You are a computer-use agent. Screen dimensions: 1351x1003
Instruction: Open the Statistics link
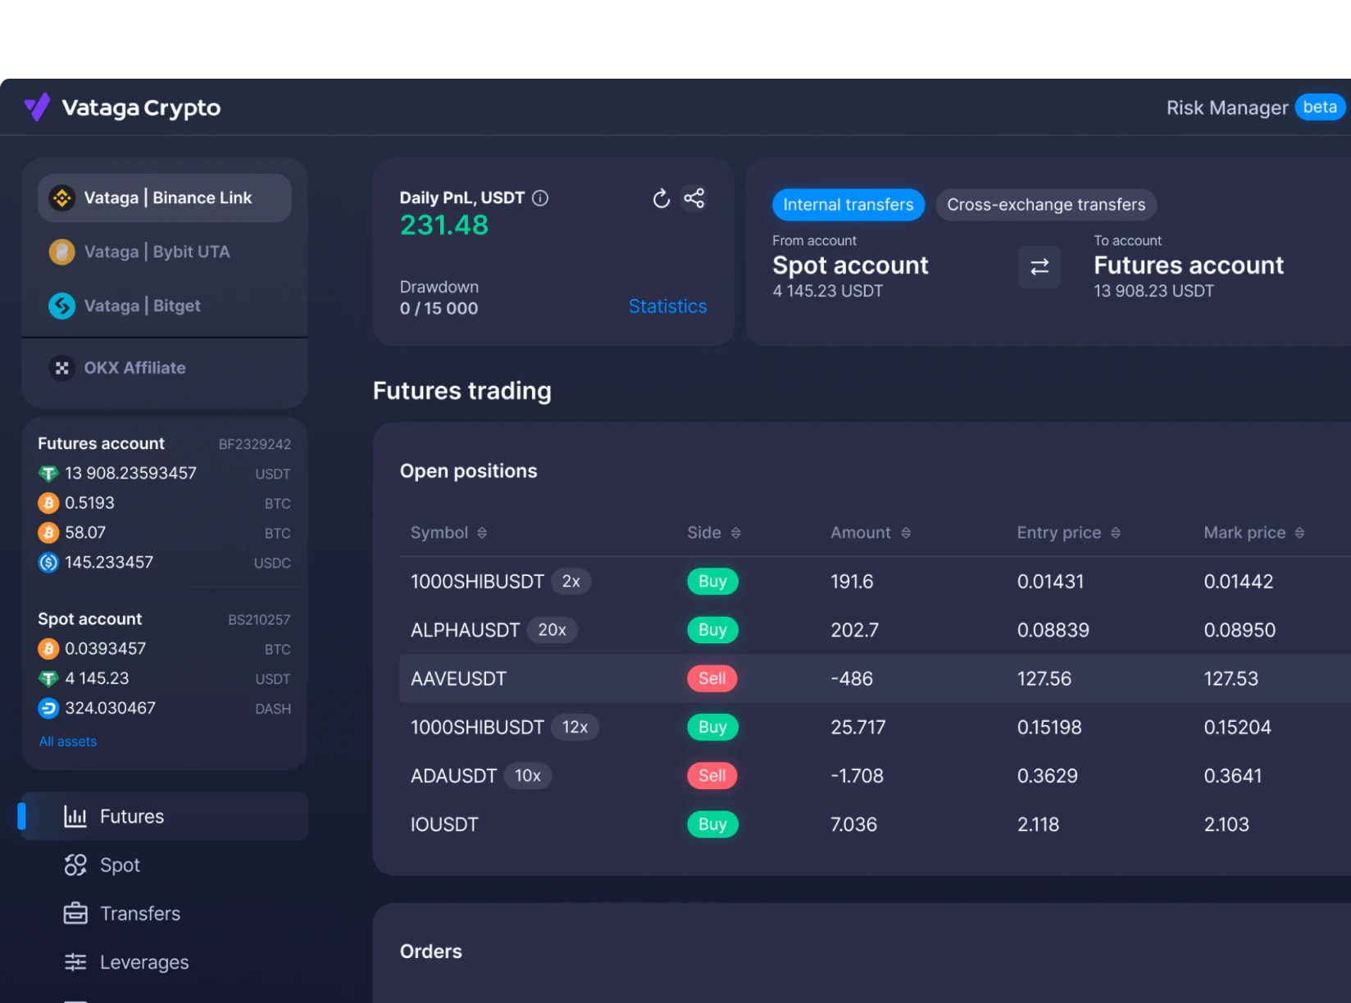click(x=667, y=306)
